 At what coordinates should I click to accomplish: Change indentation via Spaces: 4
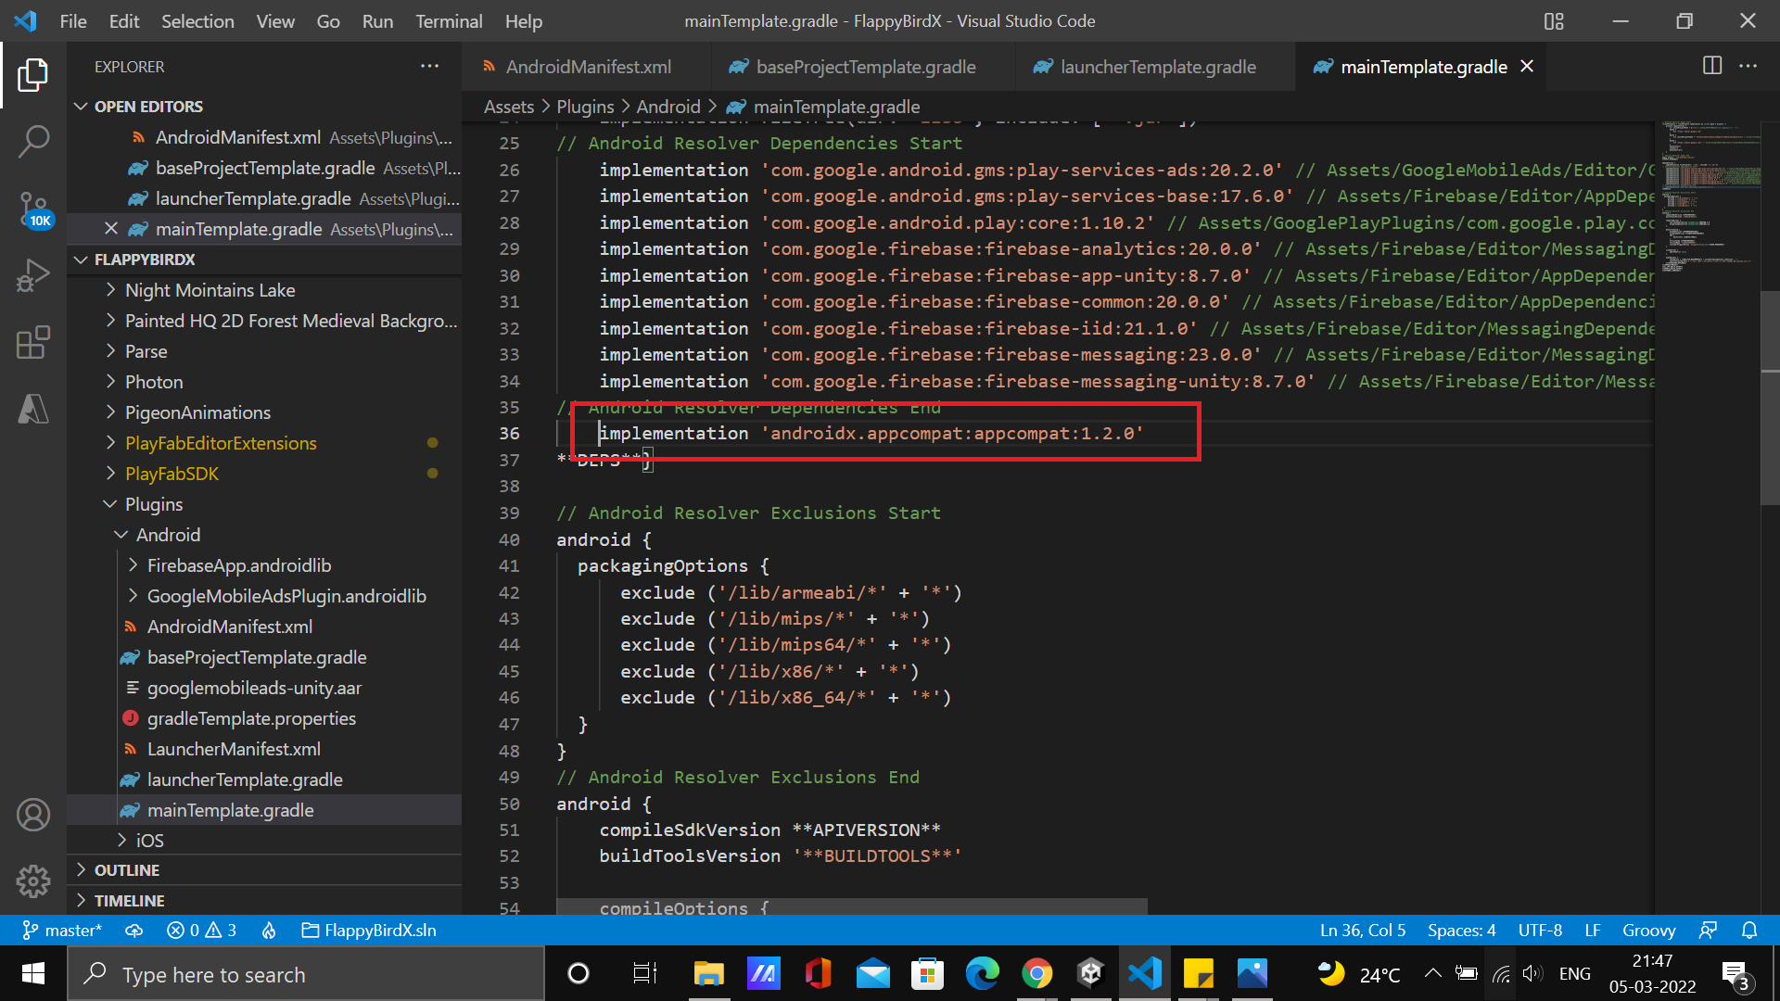[1461, 931]
